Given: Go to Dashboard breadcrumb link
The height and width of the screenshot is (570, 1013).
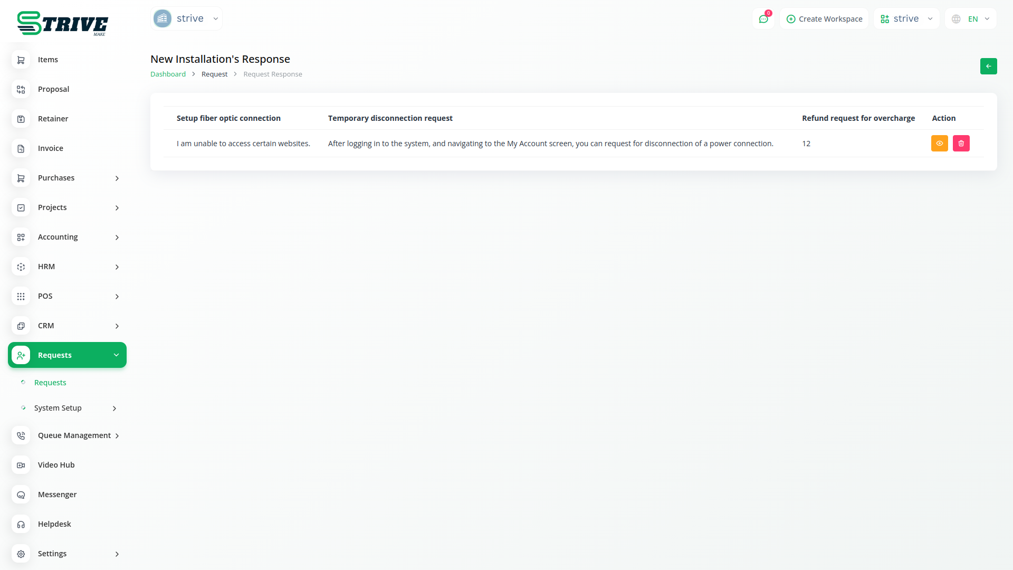Looking at the screenshot, I should (168, 74).
